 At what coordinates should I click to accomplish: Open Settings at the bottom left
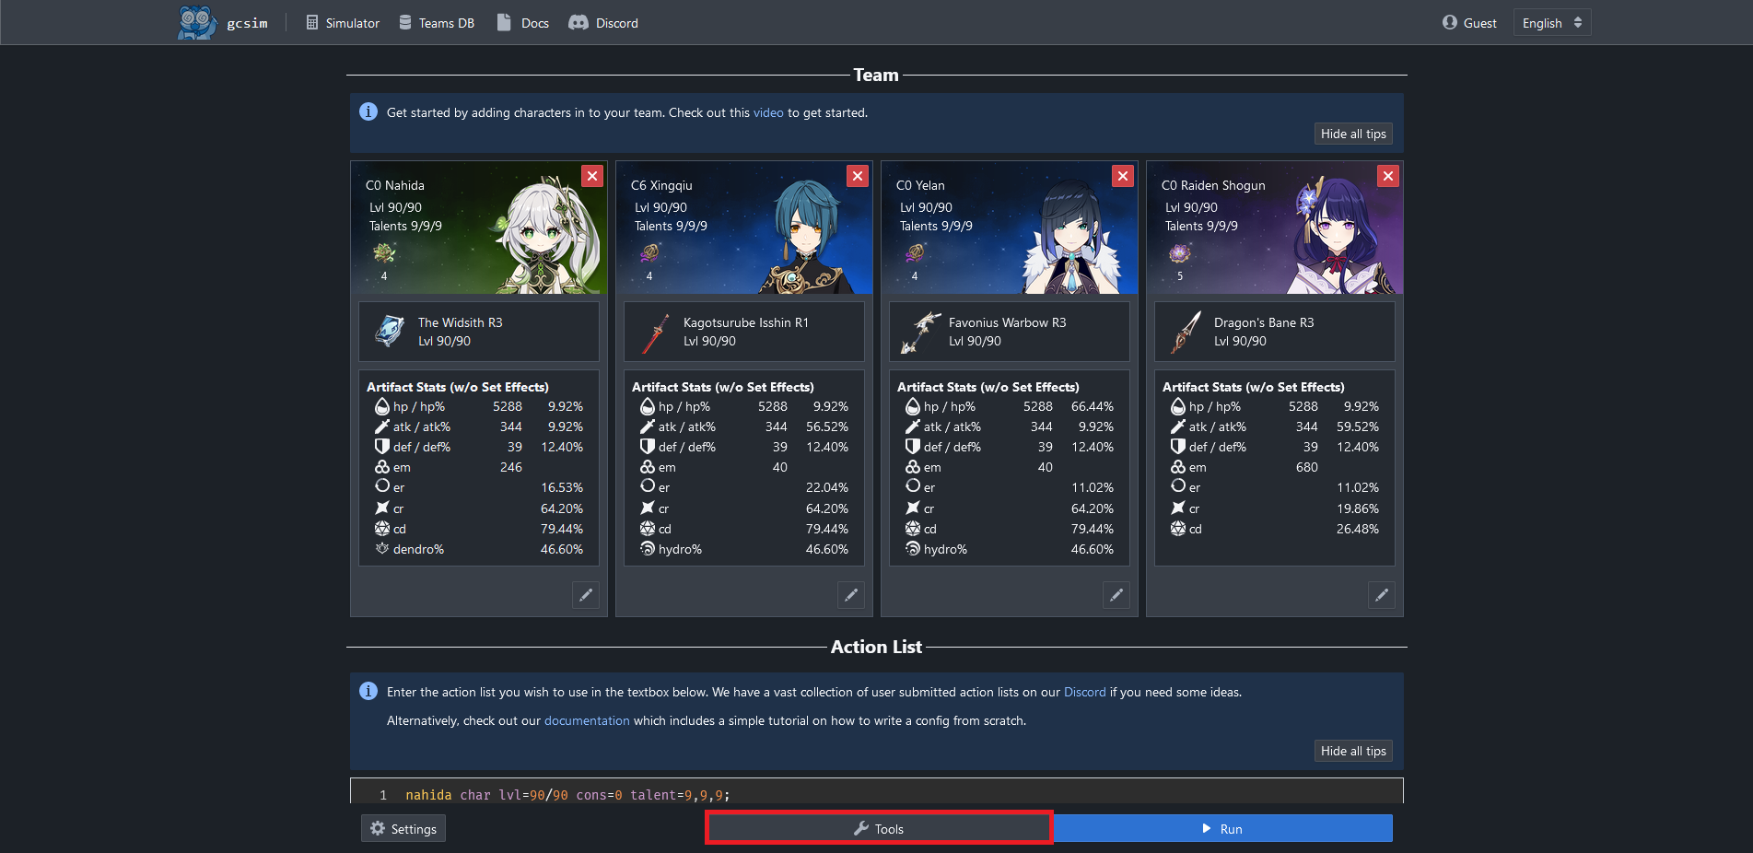403,829
